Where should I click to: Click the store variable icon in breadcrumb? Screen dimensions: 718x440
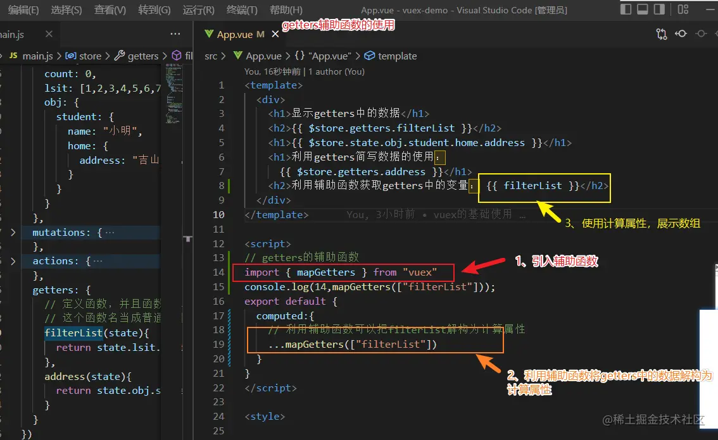[x=70, y=56]
